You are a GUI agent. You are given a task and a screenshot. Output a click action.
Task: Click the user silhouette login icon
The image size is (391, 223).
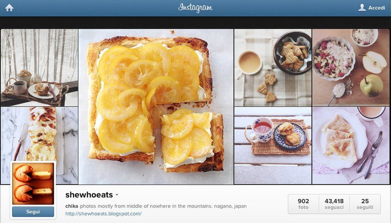tap(362, 8)
